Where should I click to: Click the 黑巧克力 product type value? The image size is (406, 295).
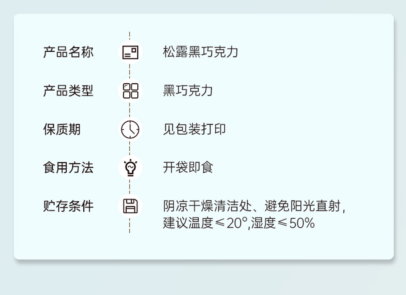[x=188, y=91]
